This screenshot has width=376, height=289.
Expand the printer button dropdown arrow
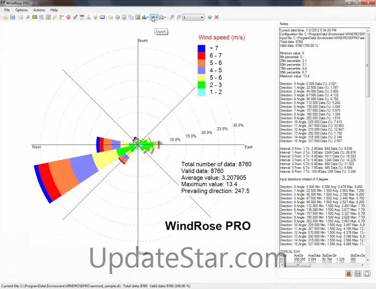coord(165,17)
